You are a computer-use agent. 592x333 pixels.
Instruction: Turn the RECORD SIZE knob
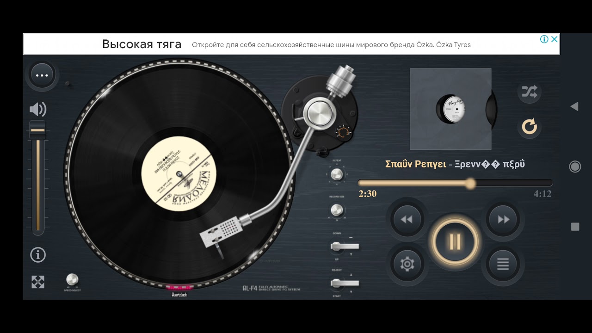[337, 210]
